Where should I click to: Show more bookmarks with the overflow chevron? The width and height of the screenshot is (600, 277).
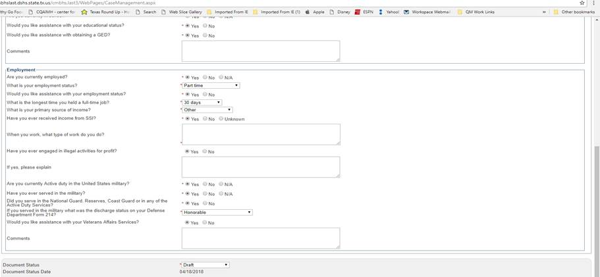pyautogui.click(x=544, y=12)
